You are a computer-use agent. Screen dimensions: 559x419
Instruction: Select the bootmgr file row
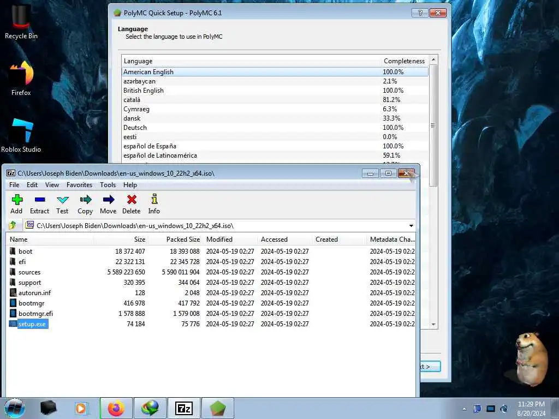[x=211, y=303]
